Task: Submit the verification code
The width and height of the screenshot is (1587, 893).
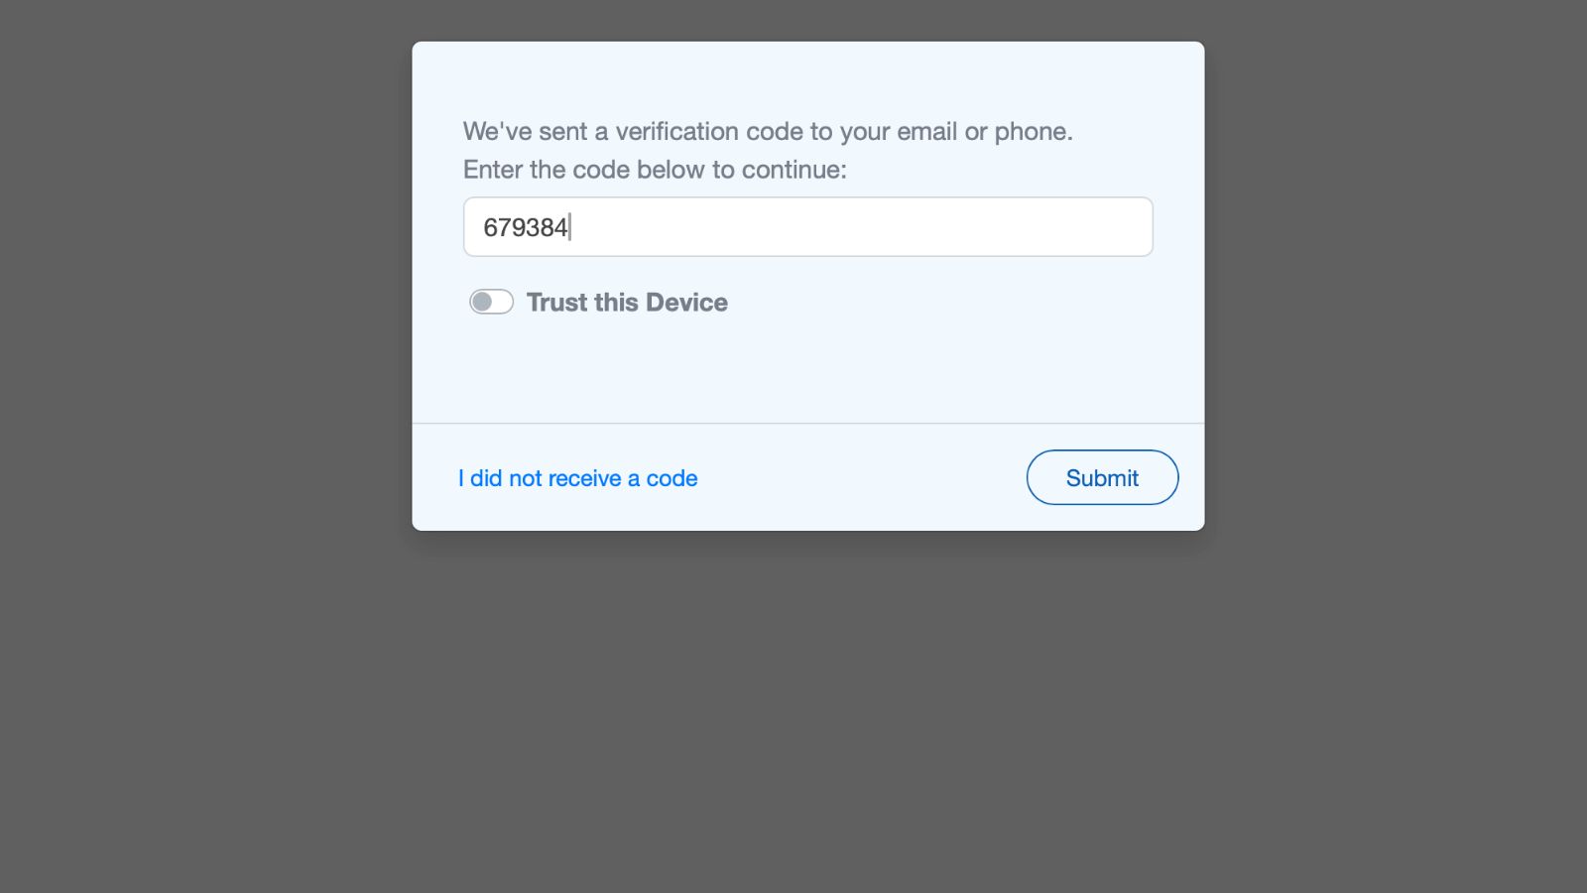Action: pyautogui.click(x=1102, y=477)
